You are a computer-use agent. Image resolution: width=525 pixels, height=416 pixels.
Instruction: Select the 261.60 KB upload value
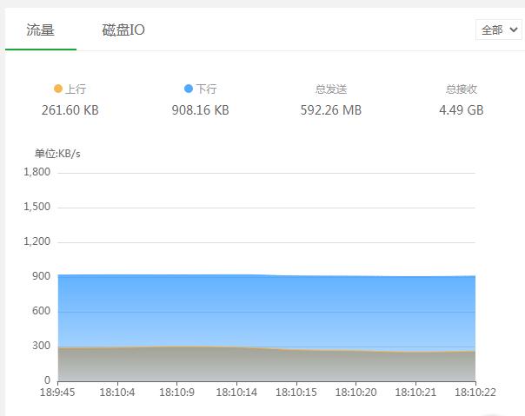(70, 110)
